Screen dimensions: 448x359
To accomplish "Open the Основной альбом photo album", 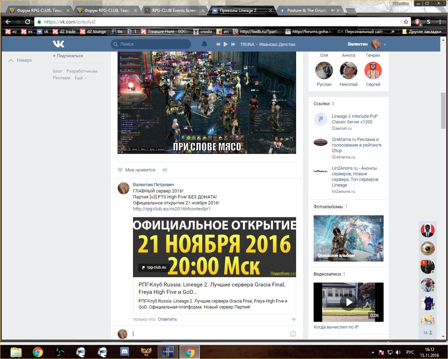I will click(349, 238).
